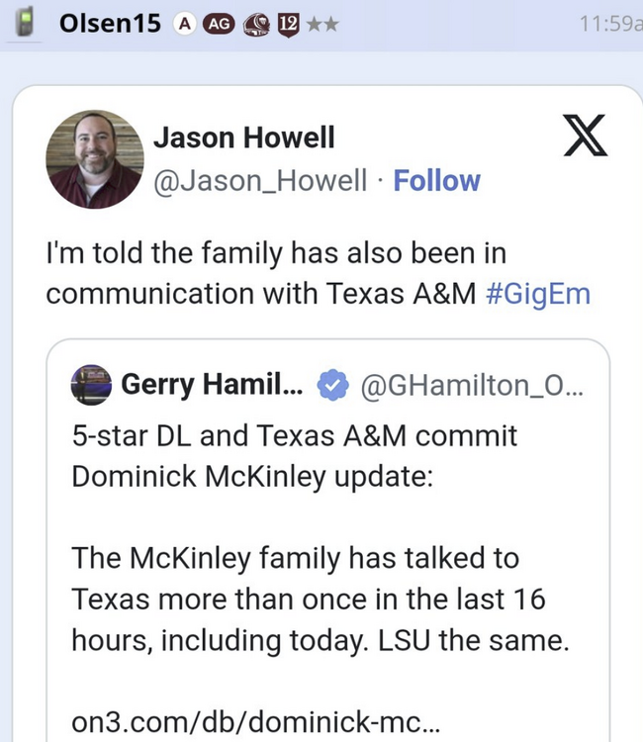Follow Jason Howell on X
The width and height of the screenshot is (643, 742).
pos(436,181)
